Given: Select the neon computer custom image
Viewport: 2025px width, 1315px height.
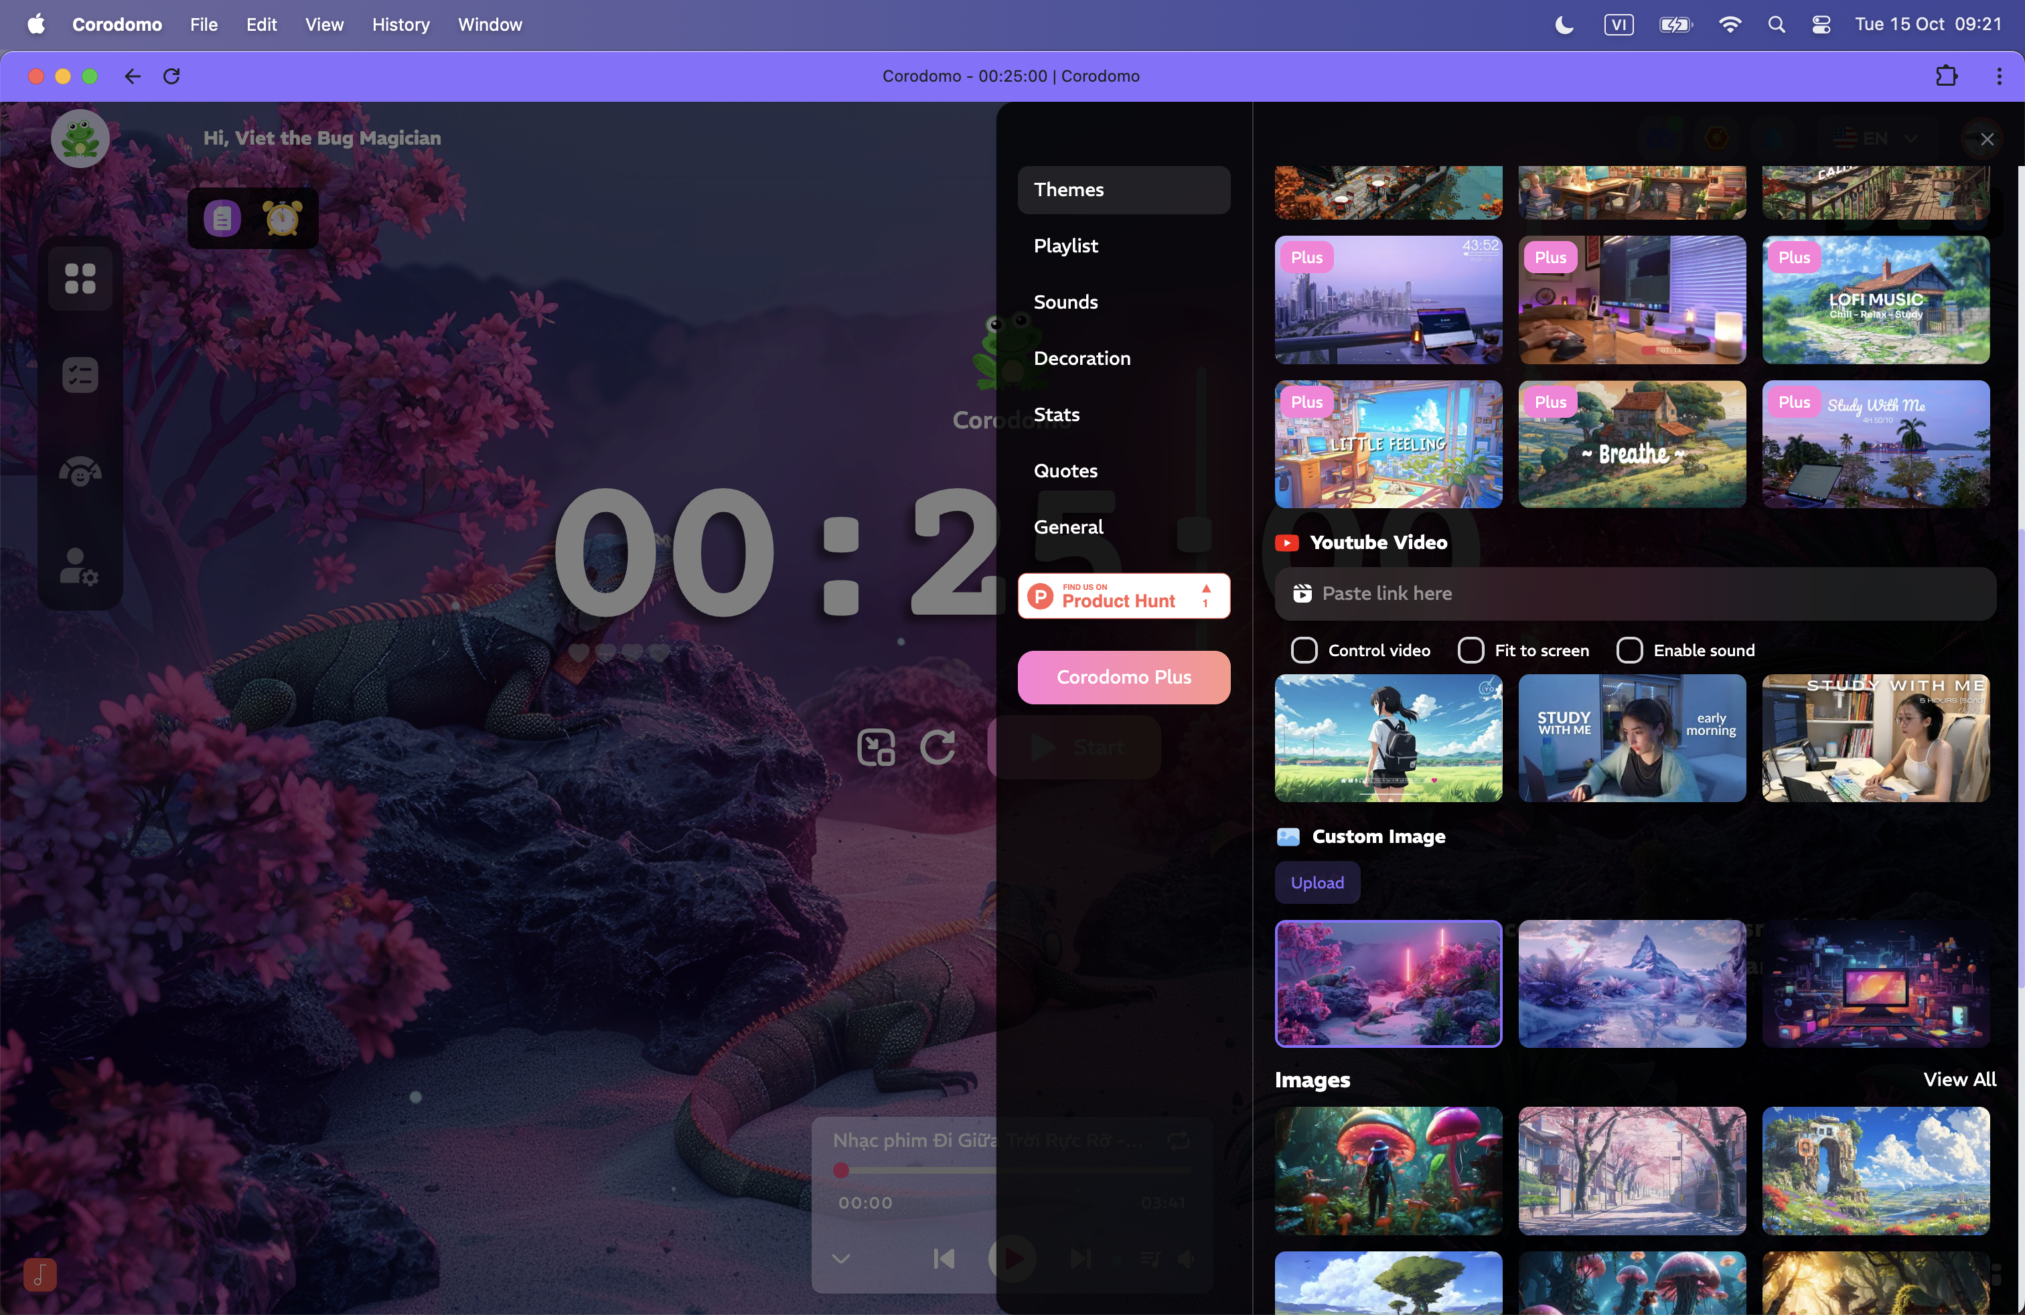Looking at the screenshot, I should click(1876, 984).
